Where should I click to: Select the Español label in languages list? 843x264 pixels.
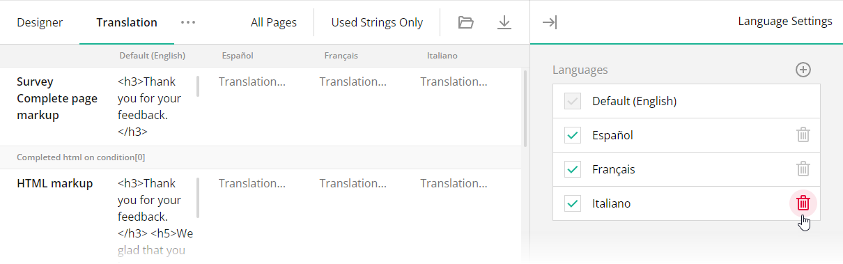[612, 135]
